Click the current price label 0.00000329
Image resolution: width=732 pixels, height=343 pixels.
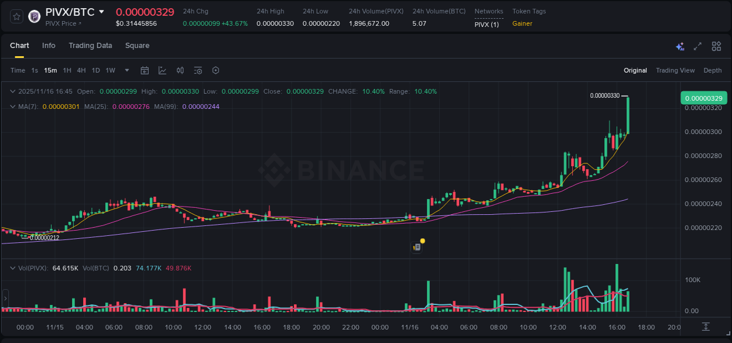pyautogui.click(x=703, y=98)
